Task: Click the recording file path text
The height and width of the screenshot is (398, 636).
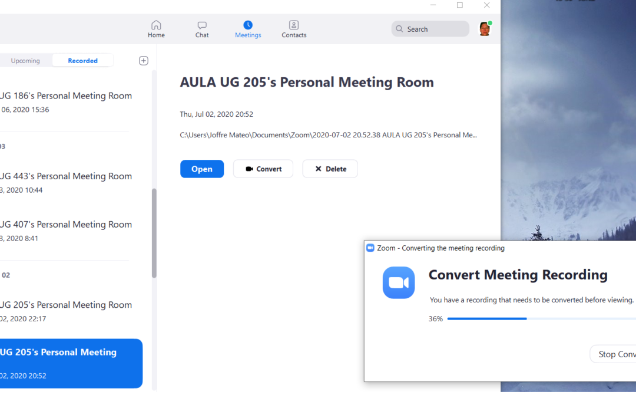Action: [x=328, y=135]
